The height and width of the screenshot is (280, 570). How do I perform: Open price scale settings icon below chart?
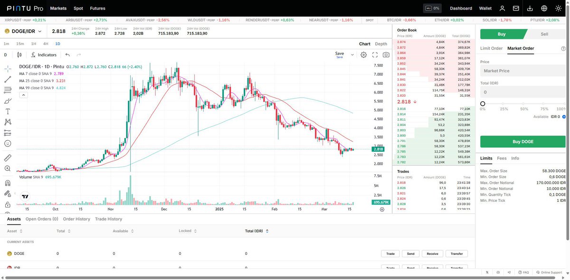point(382,209)
